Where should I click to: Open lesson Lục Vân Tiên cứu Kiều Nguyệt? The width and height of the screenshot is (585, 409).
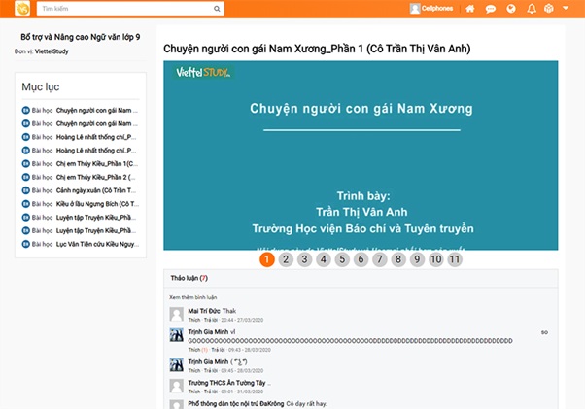(96, 245)
